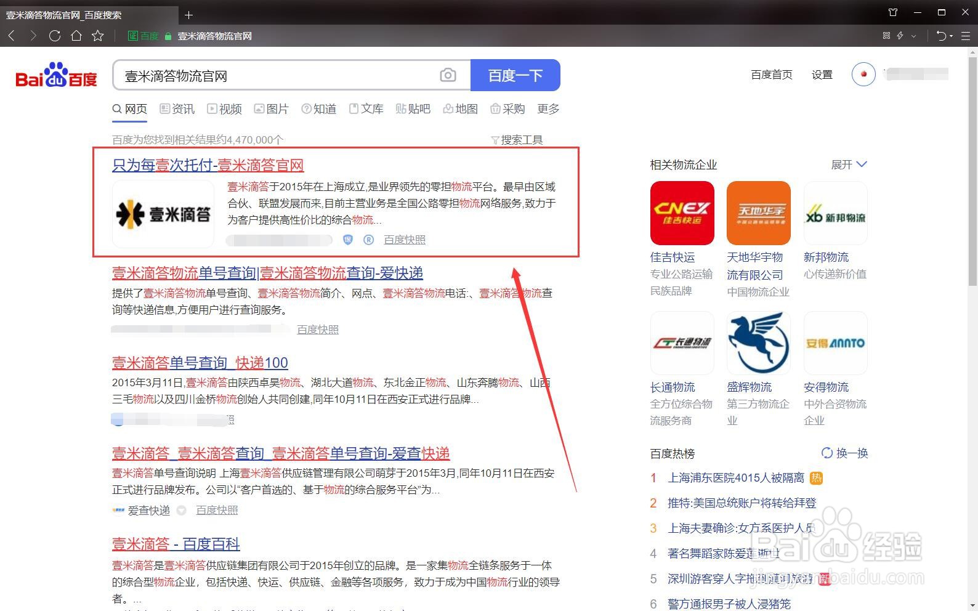Click the 壹米滴答 logo thumbnail
This screenshot has height=611, width=978.
coord(163,214)
